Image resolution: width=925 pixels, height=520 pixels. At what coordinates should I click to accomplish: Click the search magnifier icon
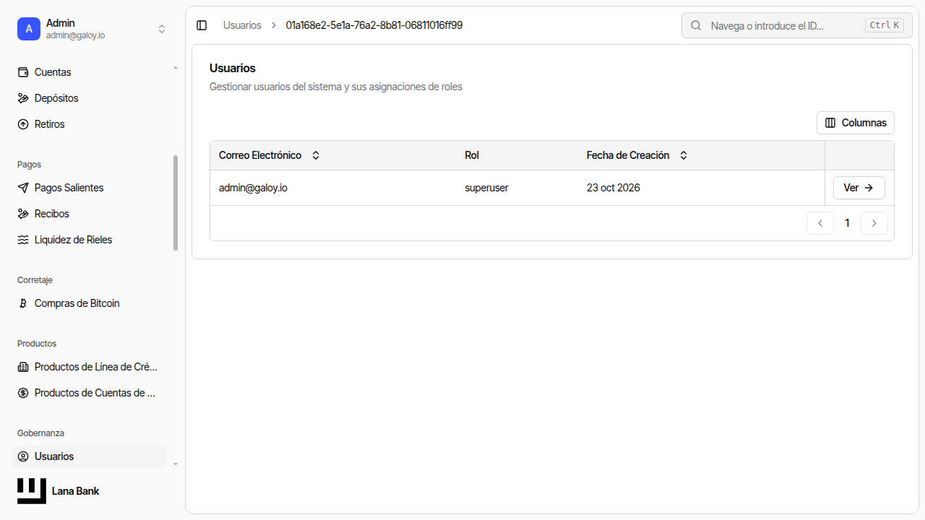coord(696,25)
